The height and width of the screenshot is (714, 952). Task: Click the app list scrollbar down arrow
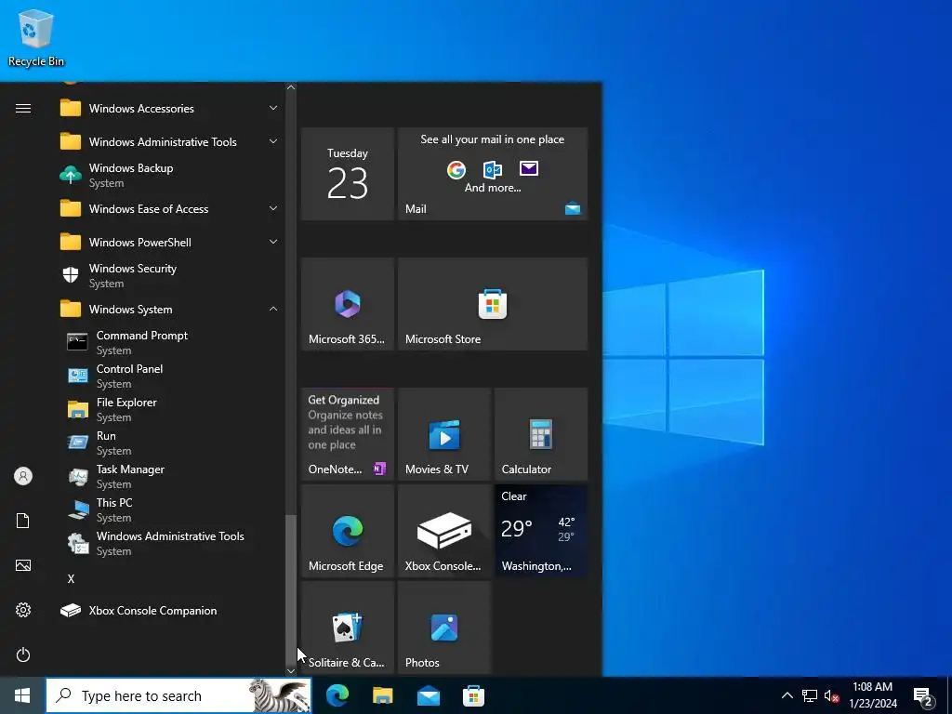(291, 670)
